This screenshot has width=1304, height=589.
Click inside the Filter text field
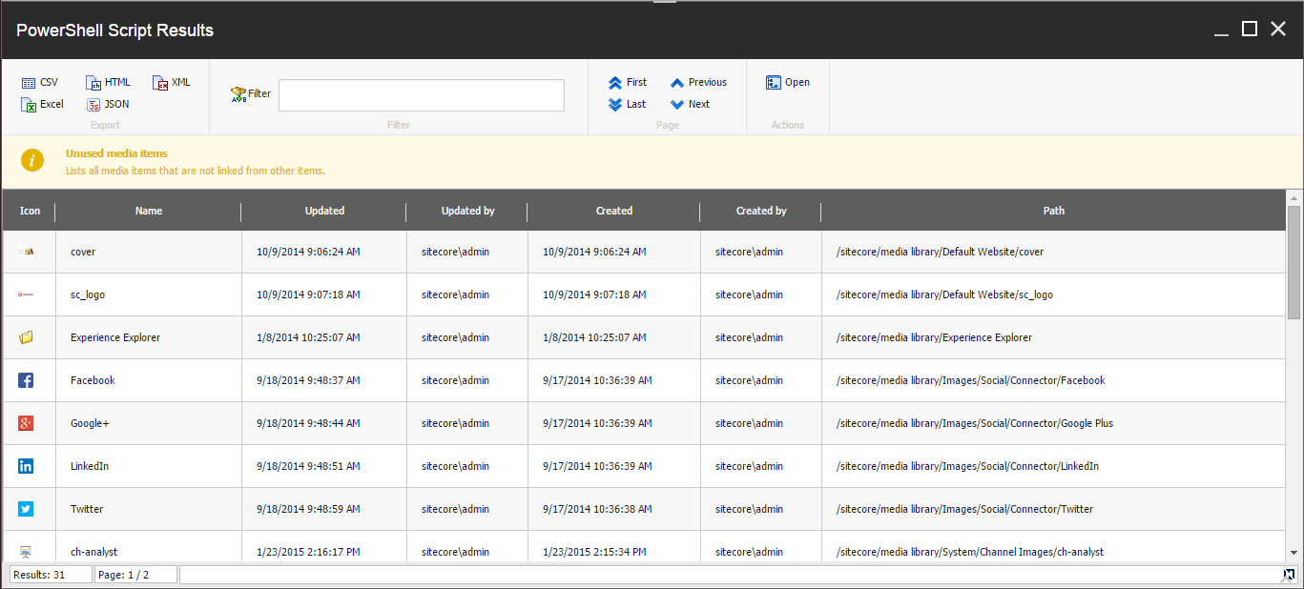click(x=421, y=95)
